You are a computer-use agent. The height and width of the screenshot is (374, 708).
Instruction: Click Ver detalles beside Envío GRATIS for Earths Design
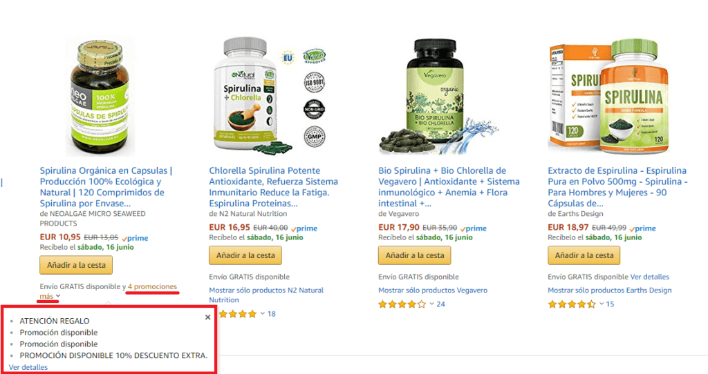click(650, 277)
